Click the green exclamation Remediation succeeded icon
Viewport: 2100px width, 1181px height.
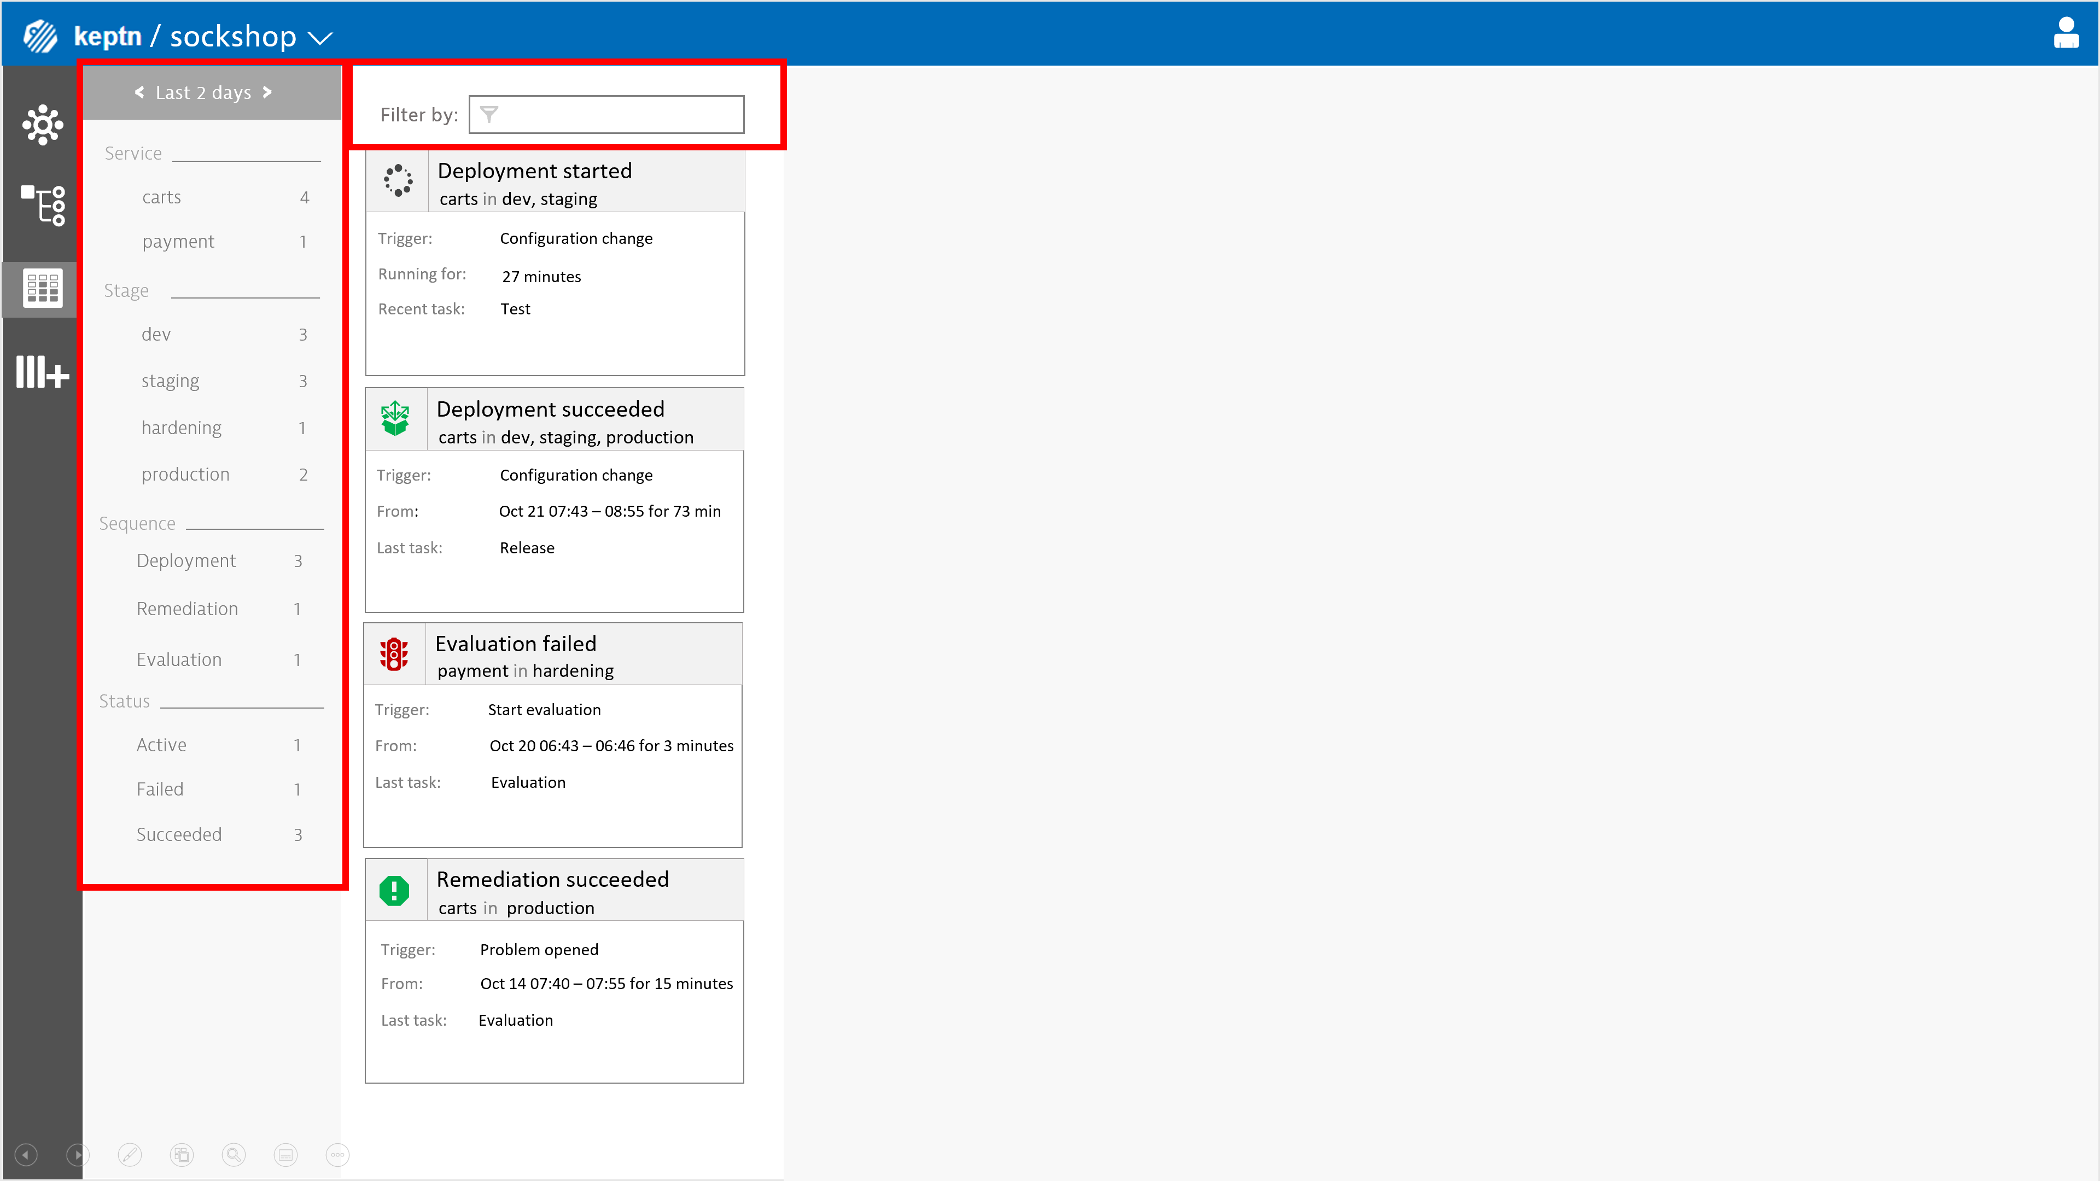[x=394, y=891]
